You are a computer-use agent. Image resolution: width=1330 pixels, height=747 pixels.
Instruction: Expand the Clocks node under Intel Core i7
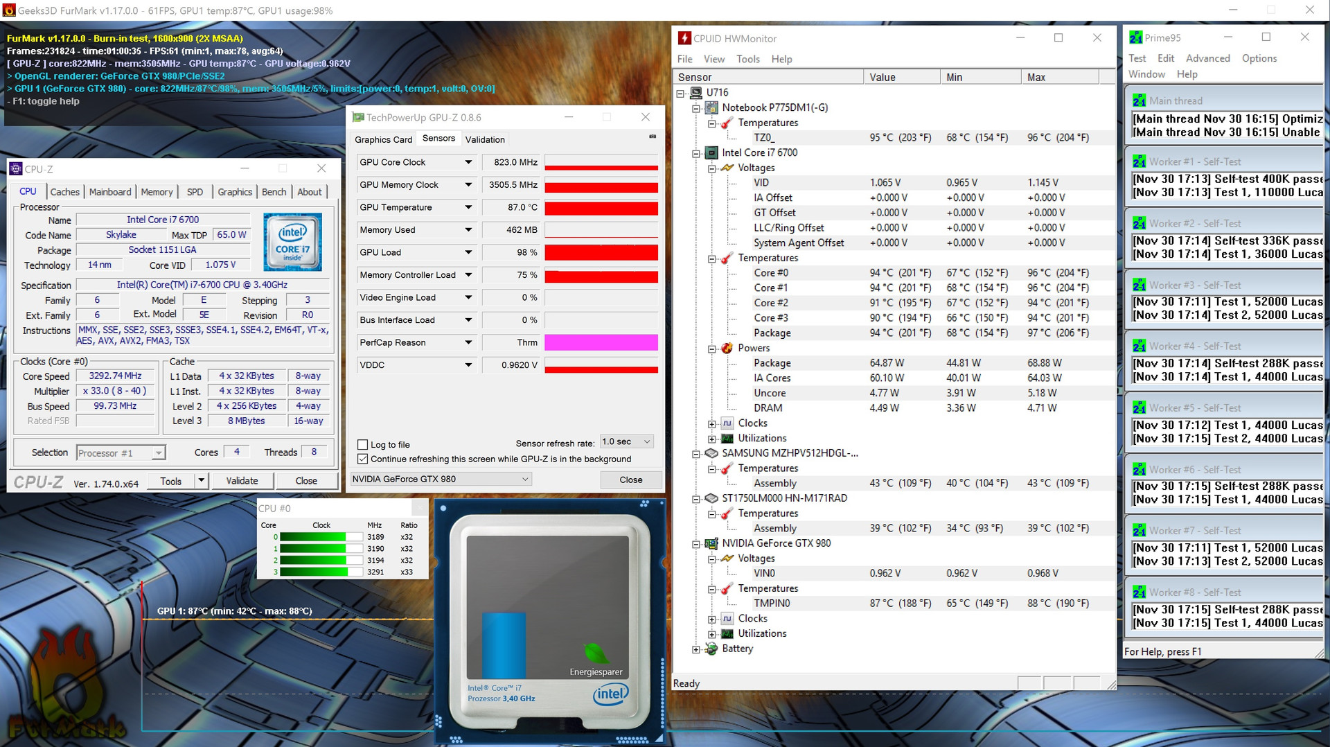pos(711,423)
